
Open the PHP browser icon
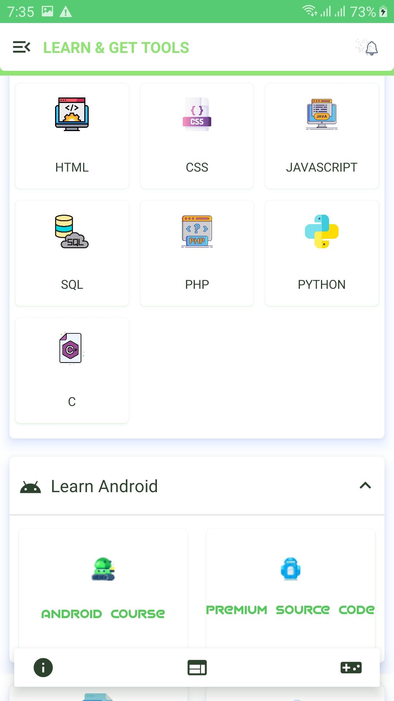[197, 231]
